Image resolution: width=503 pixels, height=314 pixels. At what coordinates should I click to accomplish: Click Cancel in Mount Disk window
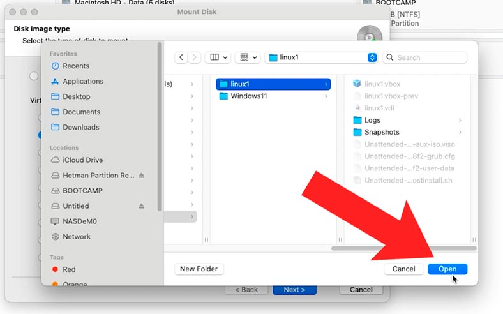[361, 290]
